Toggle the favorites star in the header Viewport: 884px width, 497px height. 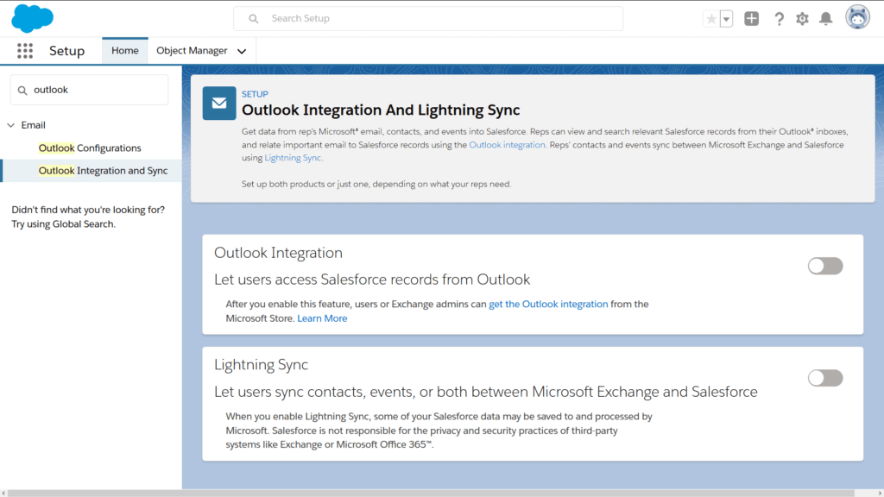click(x=710, y=18)
